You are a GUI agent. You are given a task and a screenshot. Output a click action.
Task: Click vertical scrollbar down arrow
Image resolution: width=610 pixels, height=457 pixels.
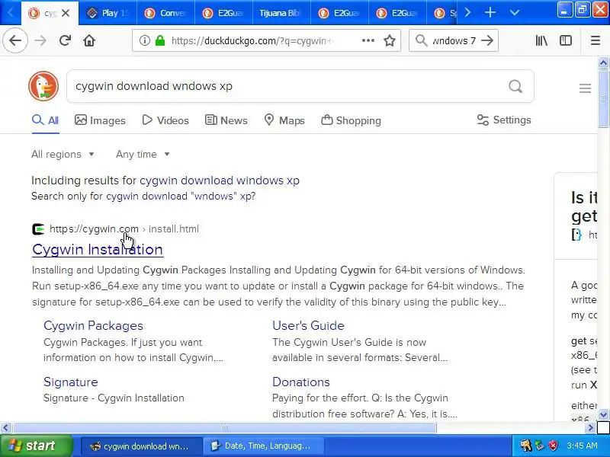pyautogui.click(x=603, y=414)
